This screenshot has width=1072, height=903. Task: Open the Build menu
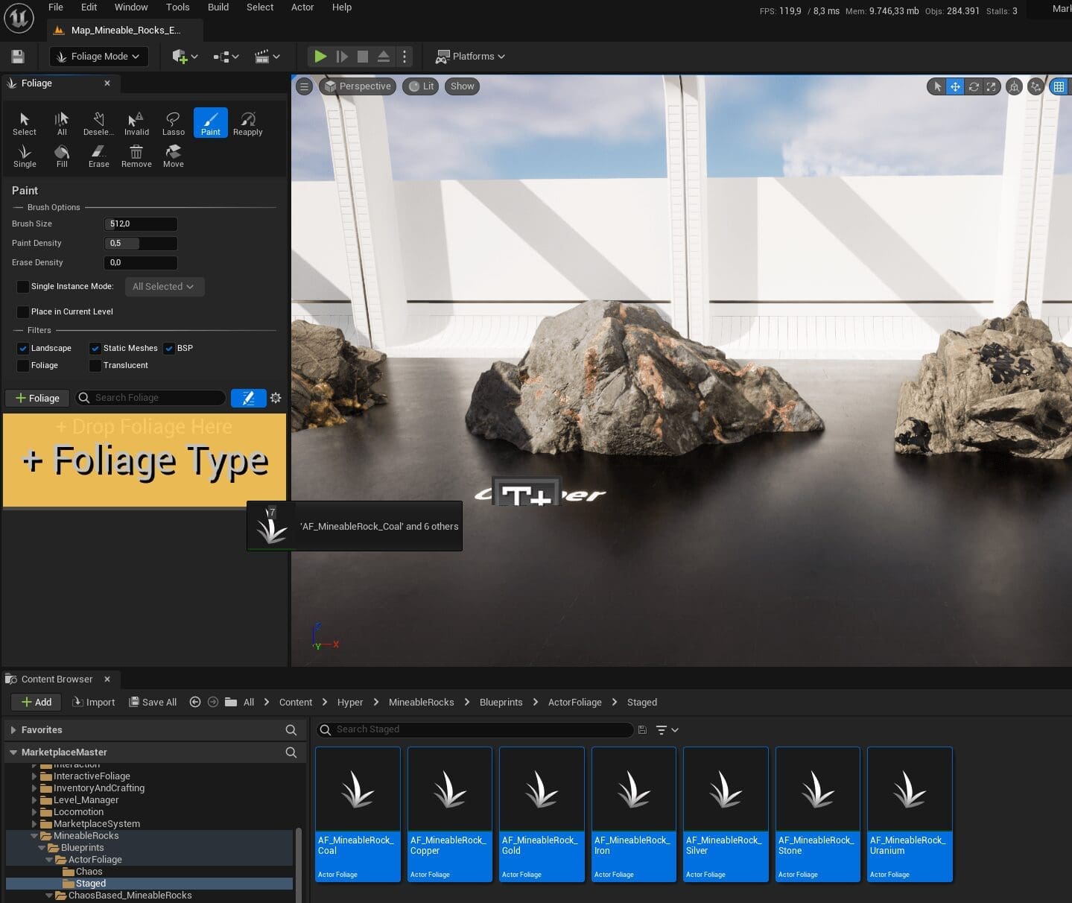coord(218,7)
